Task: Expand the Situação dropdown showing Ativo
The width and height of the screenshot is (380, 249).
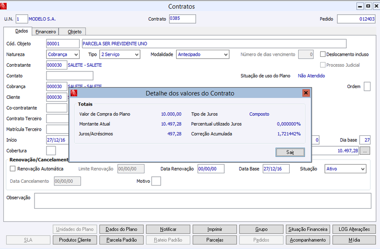Action: pyautogui.click(x=345, y=169)
